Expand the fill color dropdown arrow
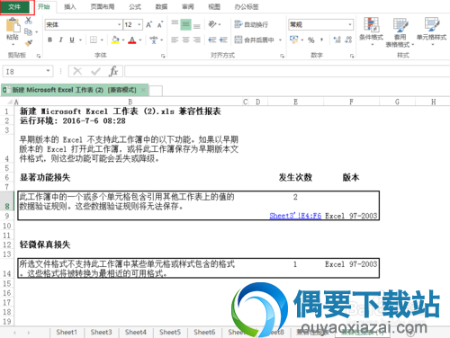 pyautogui.click(x=123, y=40)
